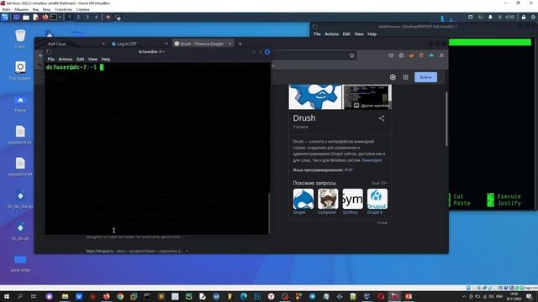Switch to workspace 1 in Kali panel

pyautogui.click(x=69, y=17)
